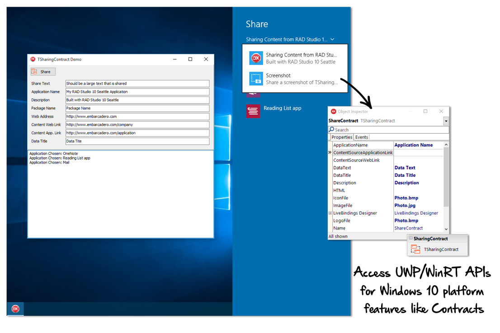500x333 pixels.
Task: Click the IconFile value Photo.bmp
Action: 406,198
